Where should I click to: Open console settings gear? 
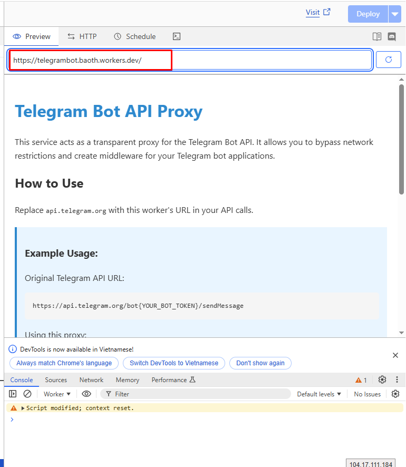[x=395, y=394]
